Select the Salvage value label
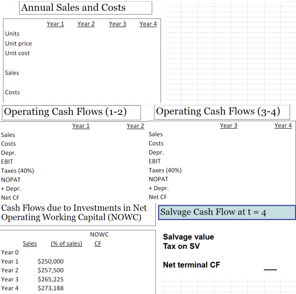Screen dimensions: 296x294 (x=188, y=237)
